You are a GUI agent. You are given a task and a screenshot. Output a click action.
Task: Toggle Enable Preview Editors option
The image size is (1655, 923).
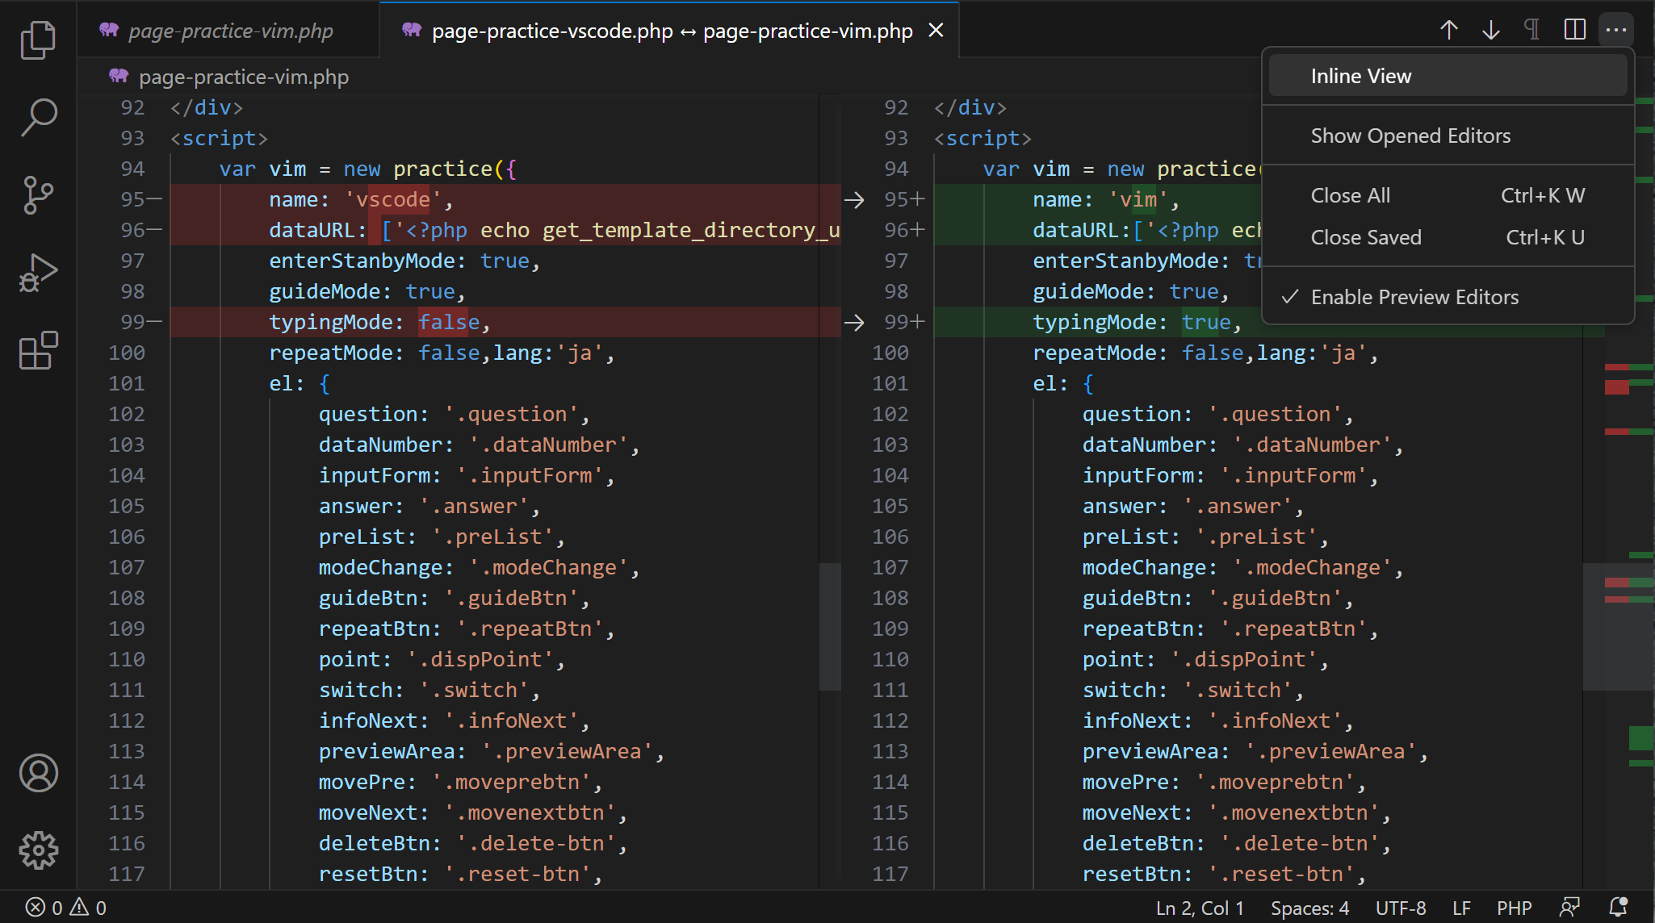coord(1448,297)
